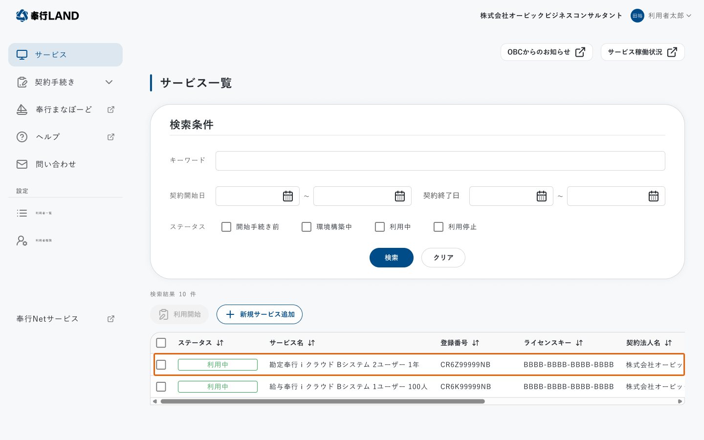Click the 契約手続き document icon

[x=22, y=82]
